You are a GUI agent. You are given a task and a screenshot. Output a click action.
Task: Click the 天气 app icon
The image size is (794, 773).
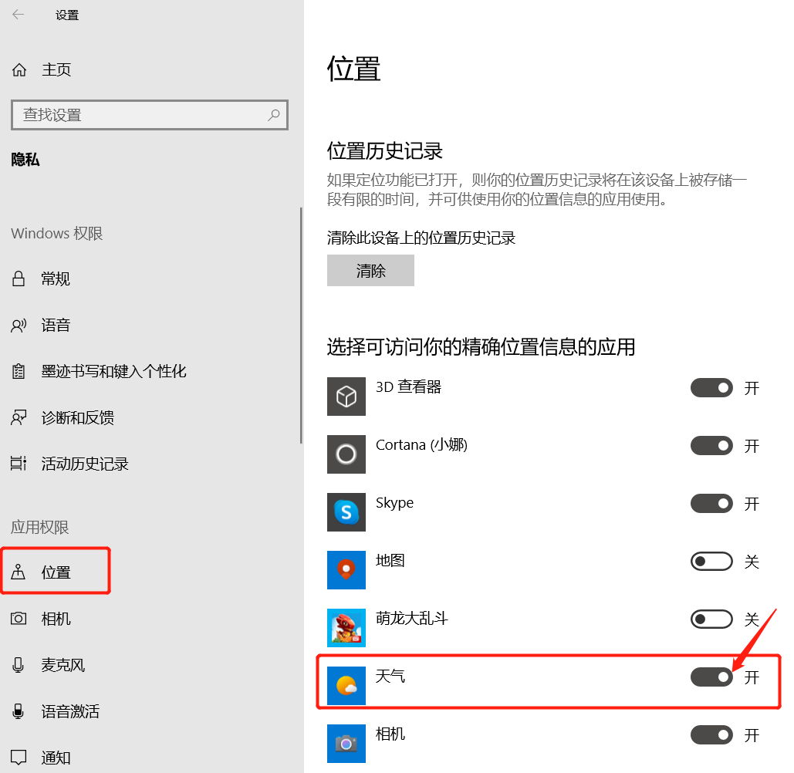(346, 686)
